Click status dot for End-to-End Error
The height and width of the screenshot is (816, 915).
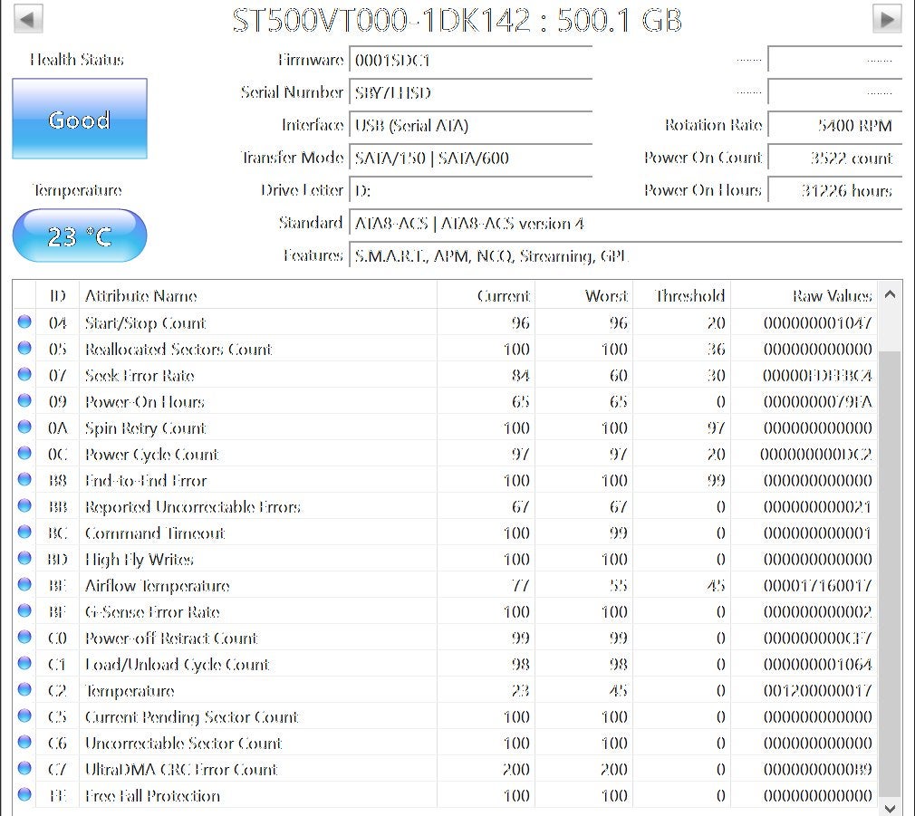tap(24, 479)
